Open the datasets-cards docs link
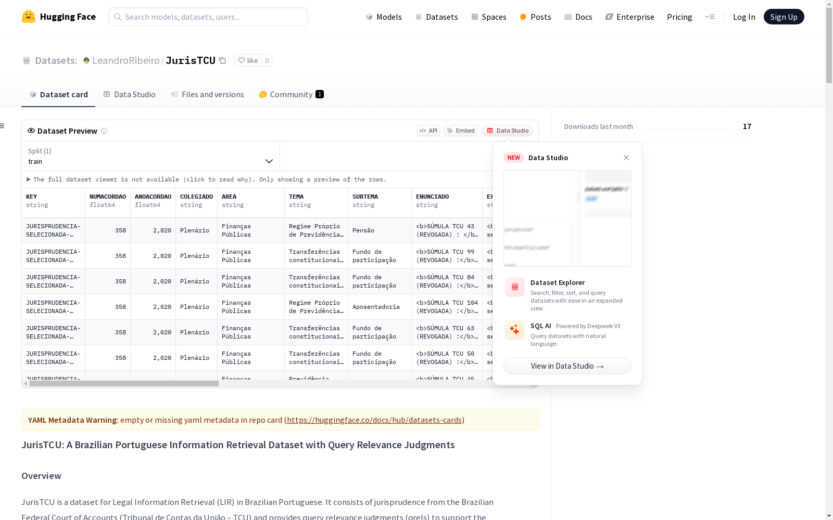The height and width of the screenshot is (520, 833). click(374, 420)
